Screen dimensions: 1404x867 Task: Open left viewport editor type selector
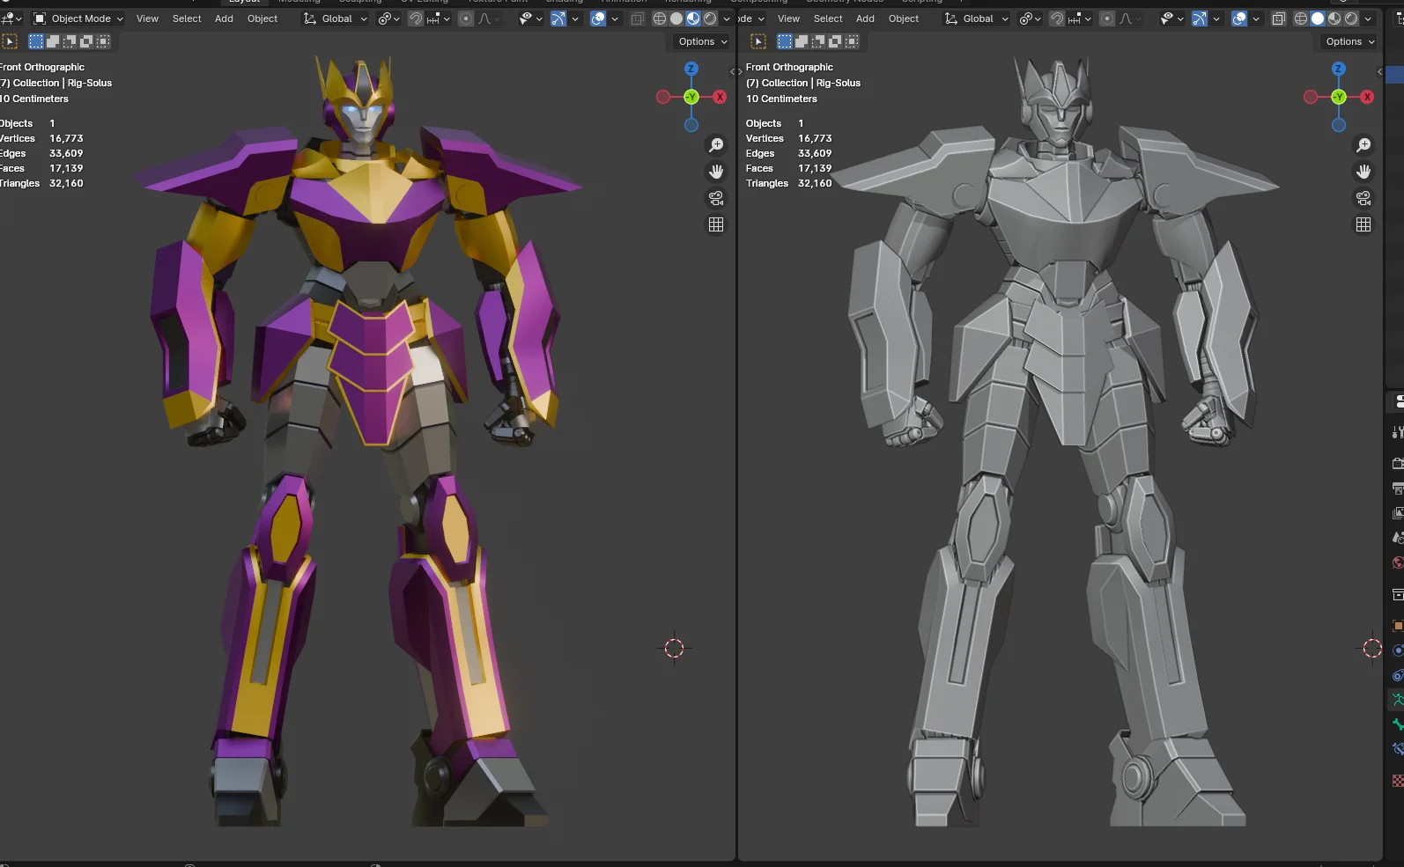(11, 18)
